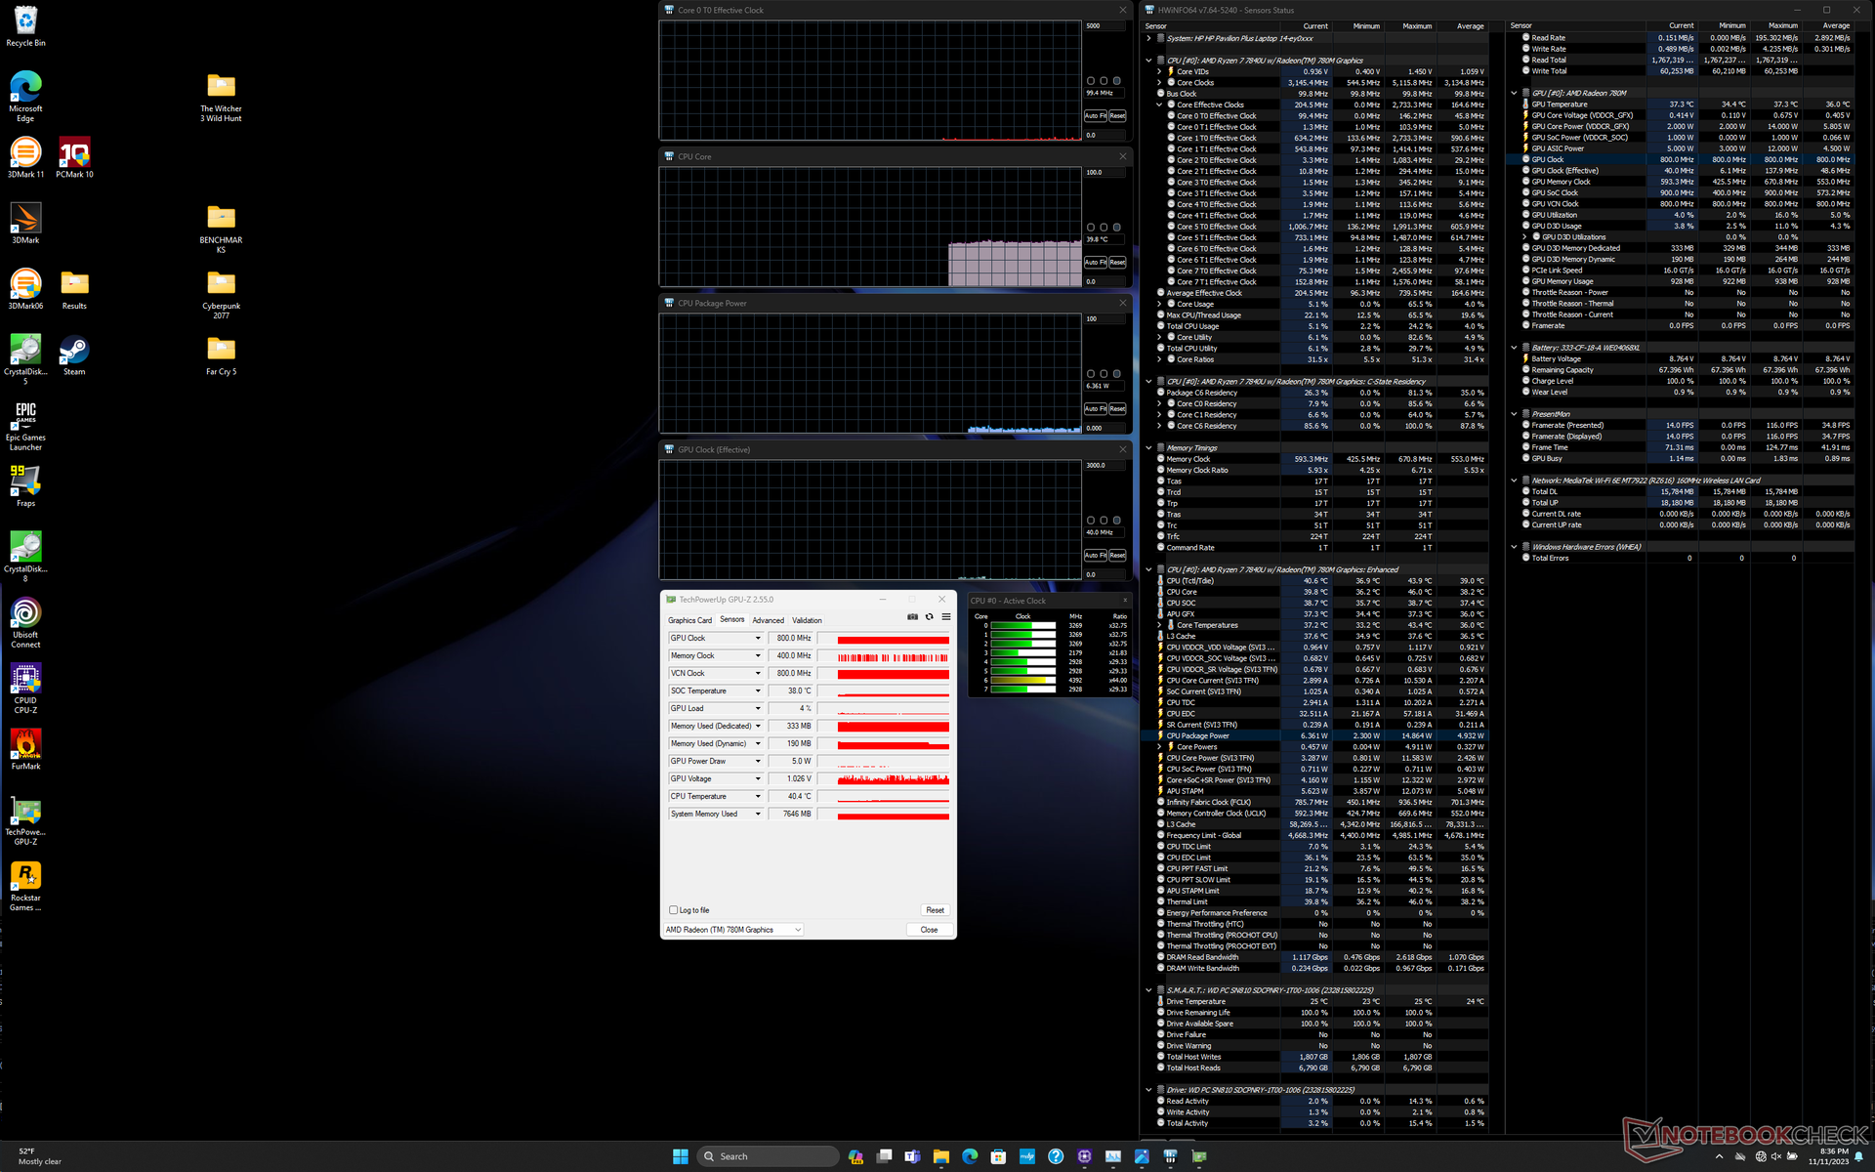1875x1172 pixels.
Task: Click the Windows Start button
Action: [681, 1156]
